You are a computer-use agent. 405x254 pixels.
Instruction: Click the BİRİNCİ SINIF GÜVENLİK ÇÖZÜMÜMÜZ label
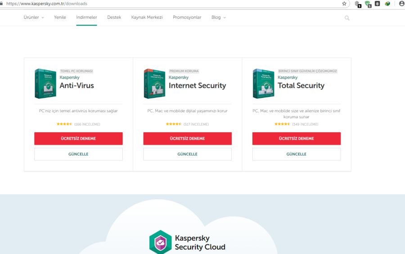coord(308,71)
